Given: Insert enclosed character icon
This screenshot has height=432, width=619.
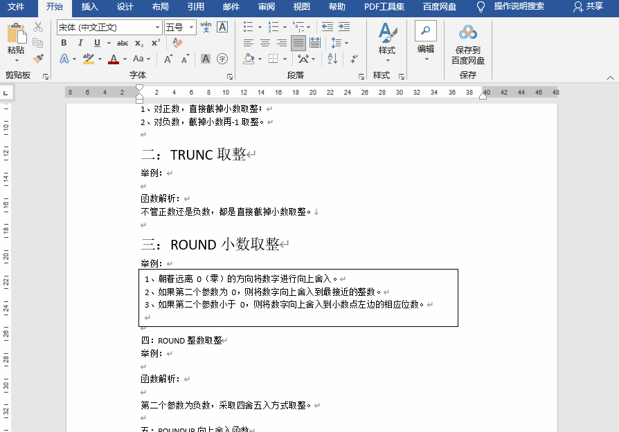Looking at the screenshot, I should 222,59.
